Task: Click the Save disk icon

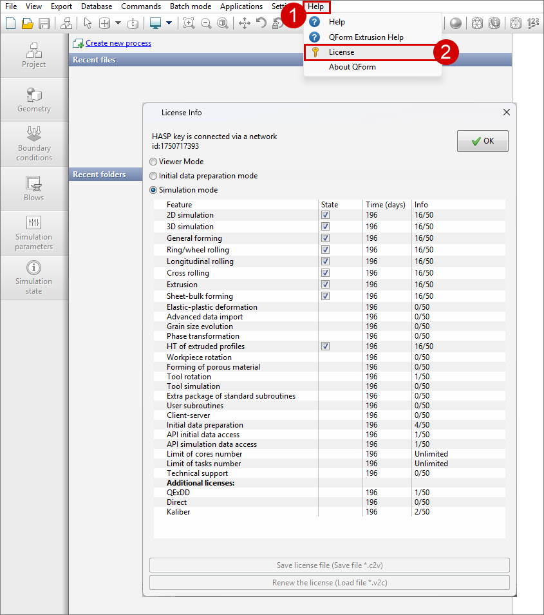Action: click(44, 24)
